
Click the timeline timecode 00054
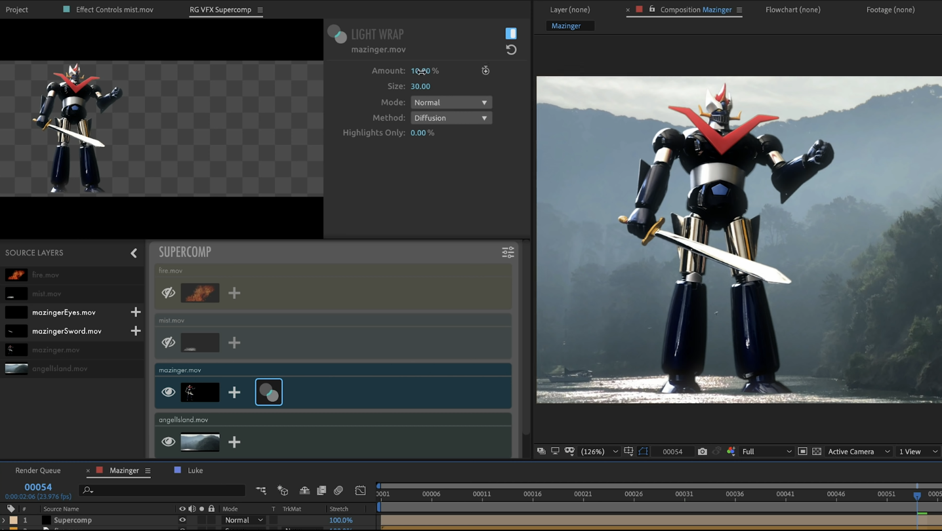point(38,487)
